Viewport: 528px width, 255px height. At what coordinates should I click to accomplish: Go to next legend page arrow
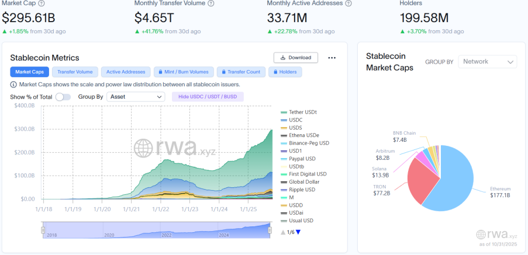click(x=298, y=232)
